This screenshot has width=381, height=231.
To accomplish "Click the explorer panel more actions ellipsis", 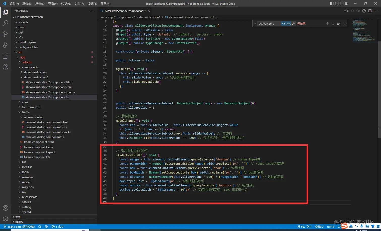I will (x=92, y=11).
